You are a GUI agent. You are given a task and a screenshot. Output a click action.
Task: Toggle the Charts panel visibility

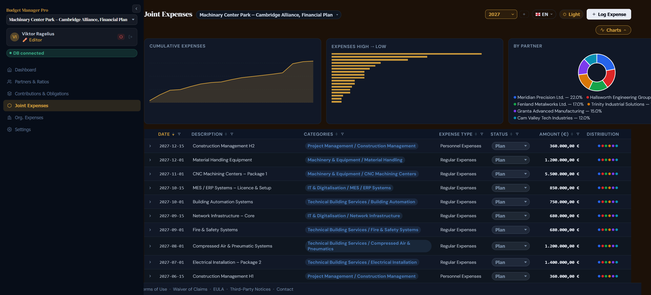pos(613,30)
